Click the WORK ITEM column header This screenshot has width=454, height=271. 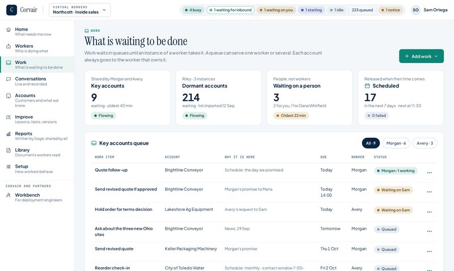(x=104, y=157)
